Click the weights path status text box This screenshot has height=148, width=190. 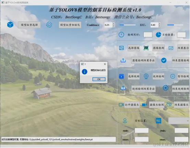[x=59, y=139]
